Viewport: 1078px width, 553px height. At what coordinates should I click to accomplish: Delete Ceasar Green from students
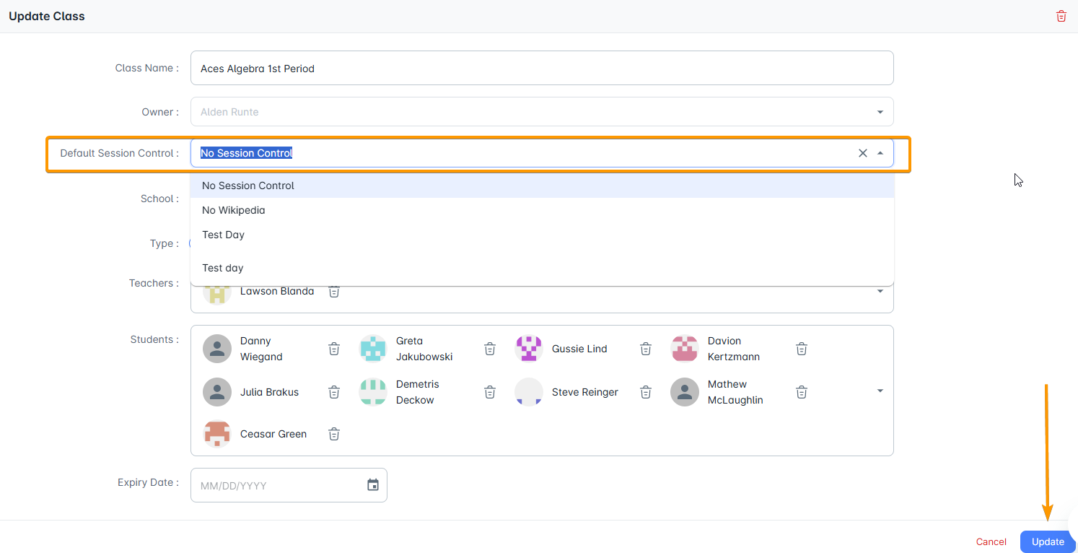click(x=334, y=434)
